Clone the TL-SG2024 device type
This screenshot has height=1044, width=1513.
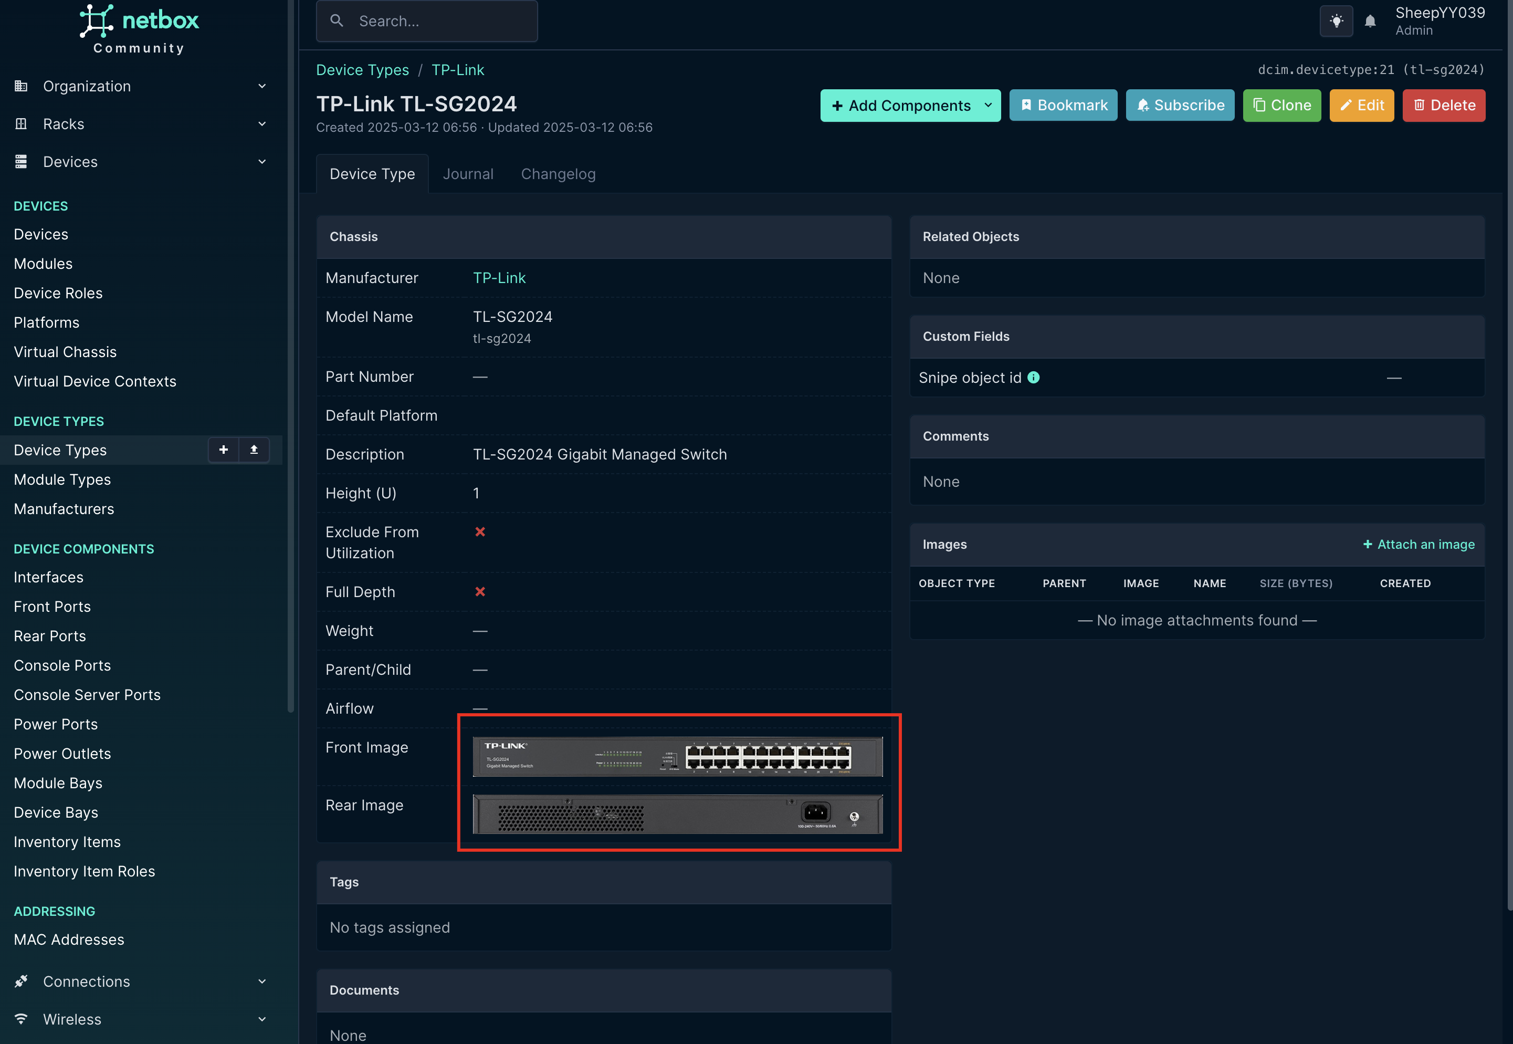(1281, 106)
